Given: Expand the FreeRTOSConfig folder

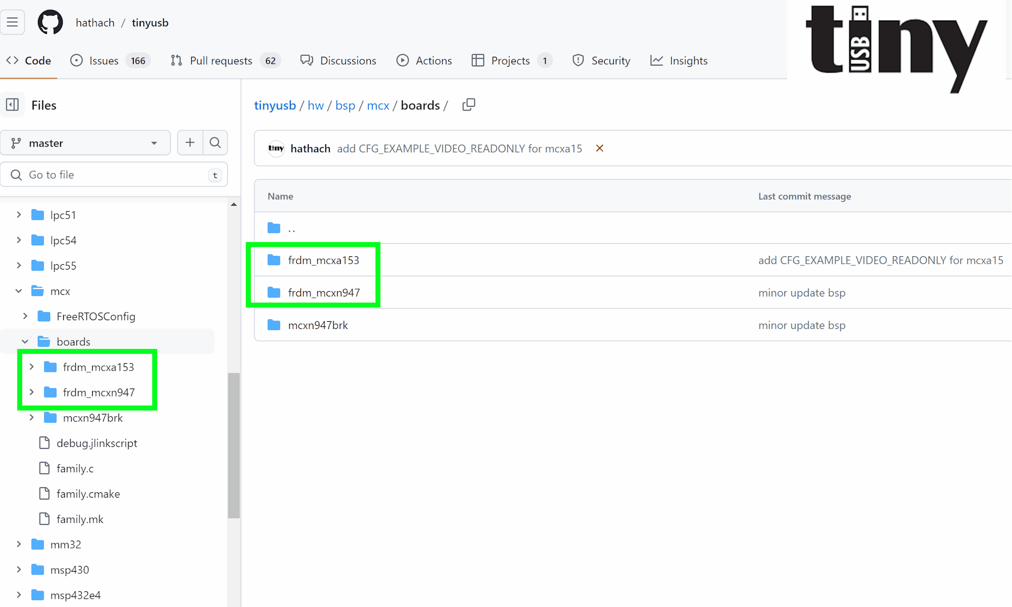Looking at the screenshot, I should (25, 316).
